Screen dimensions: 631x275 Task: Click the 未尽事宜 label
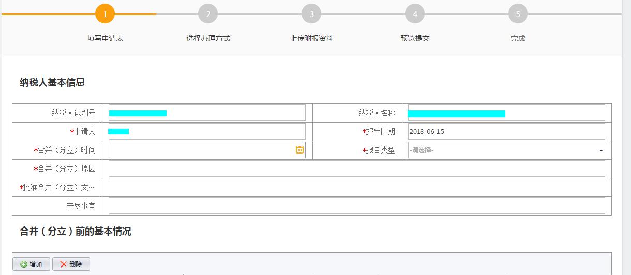pos(81,206)
